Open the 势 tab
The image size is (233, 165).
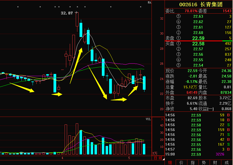coord(204,162)
